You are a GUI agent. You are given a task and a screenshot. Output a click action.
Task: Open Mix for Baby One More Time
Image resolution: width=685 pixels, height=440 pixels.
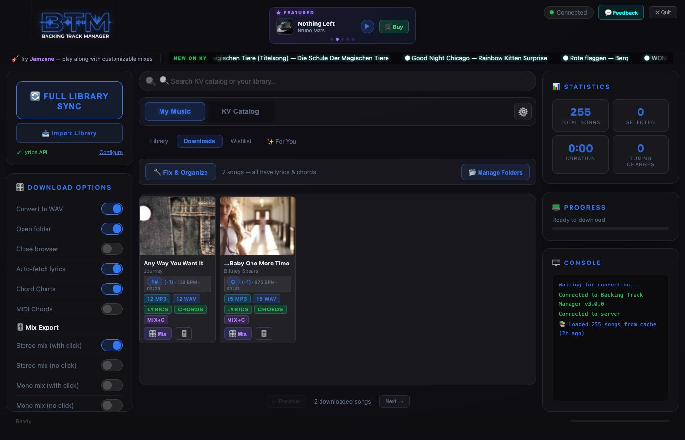pyautogui.click(x=238, y=333)
